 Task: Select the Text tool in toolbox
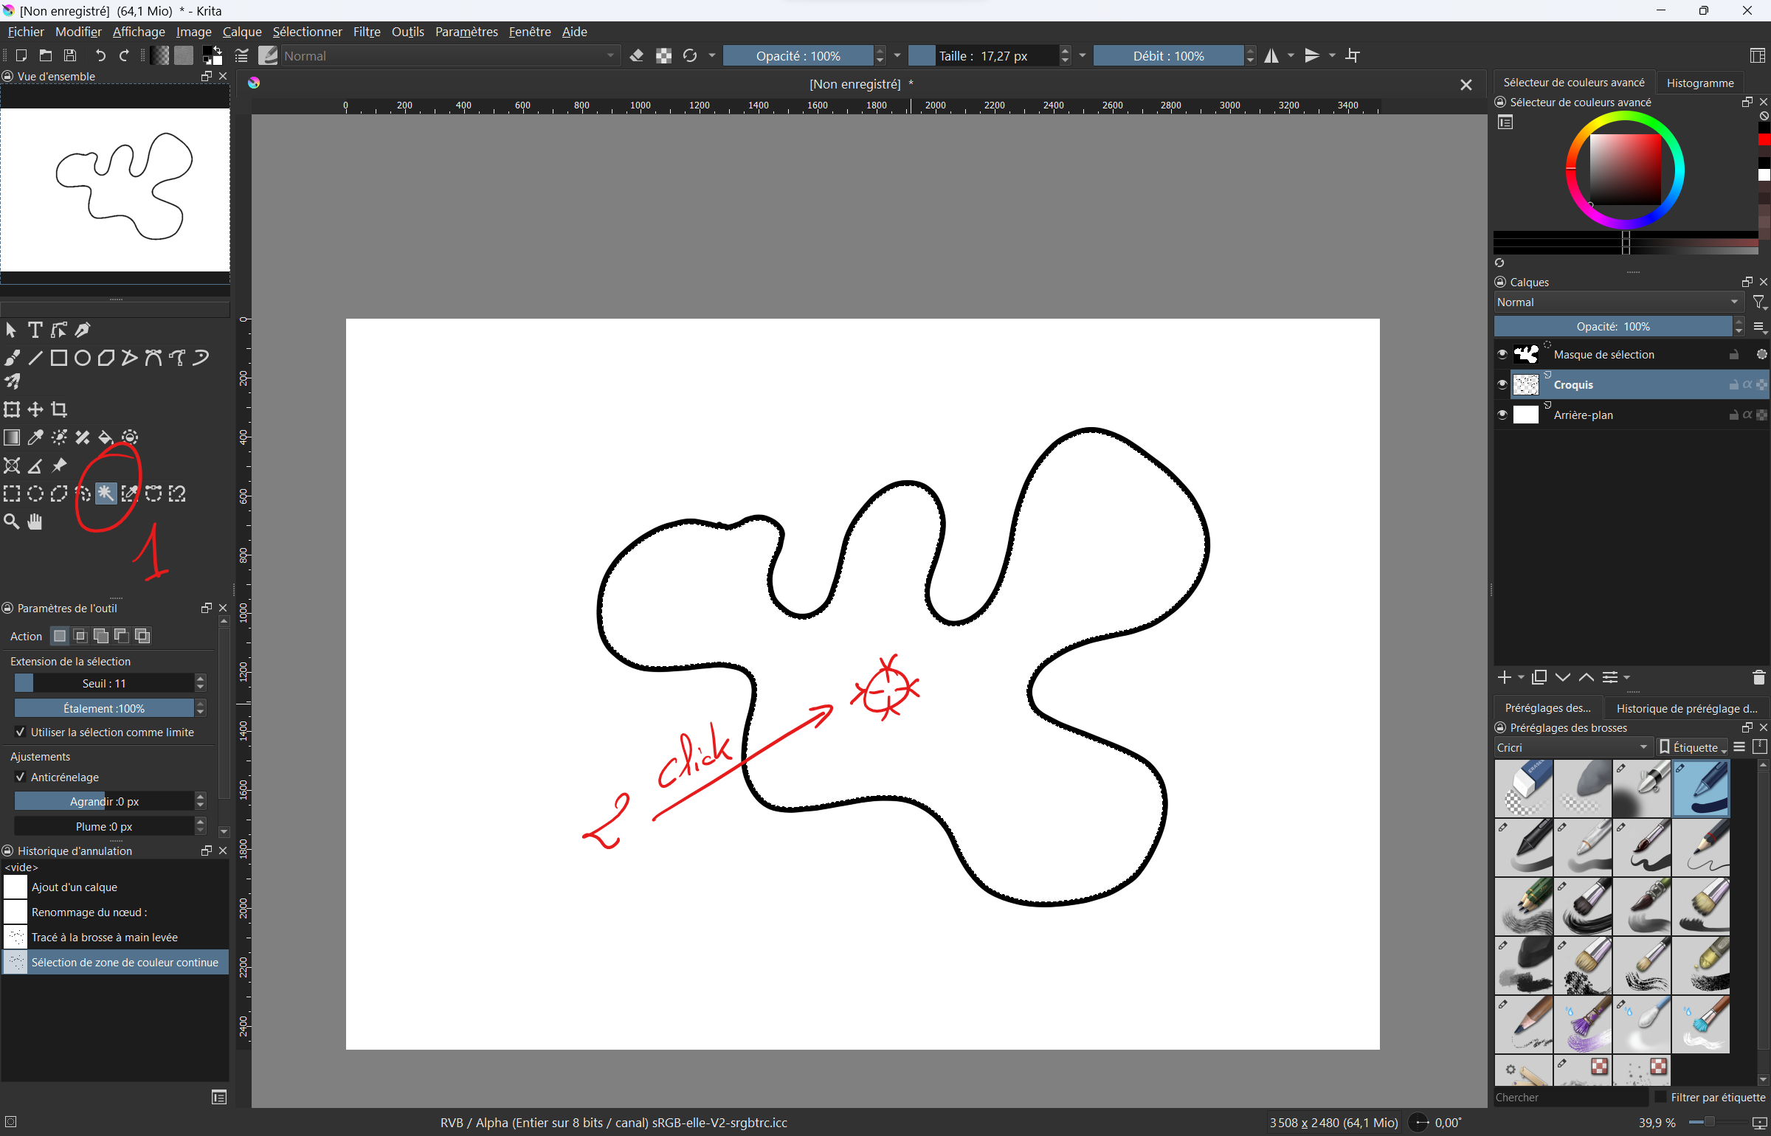click(35, 330)
